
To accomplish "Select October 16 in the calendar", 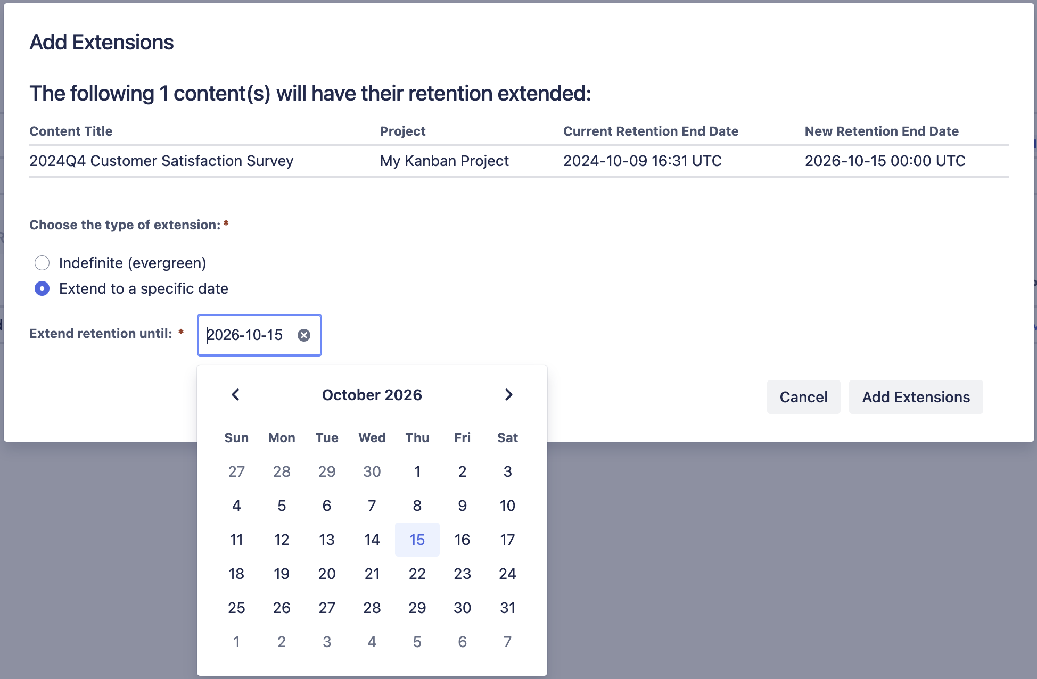I will coord(462,540).
